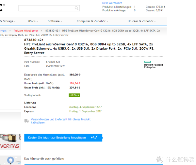Expand the Drucker & Zubehör menu
The image size is (196, 165).
[x=141, y=21]
